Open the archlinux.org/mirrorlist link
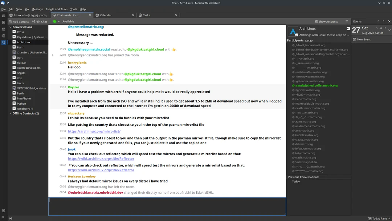The image size is (392, 221). click(94, 131)
